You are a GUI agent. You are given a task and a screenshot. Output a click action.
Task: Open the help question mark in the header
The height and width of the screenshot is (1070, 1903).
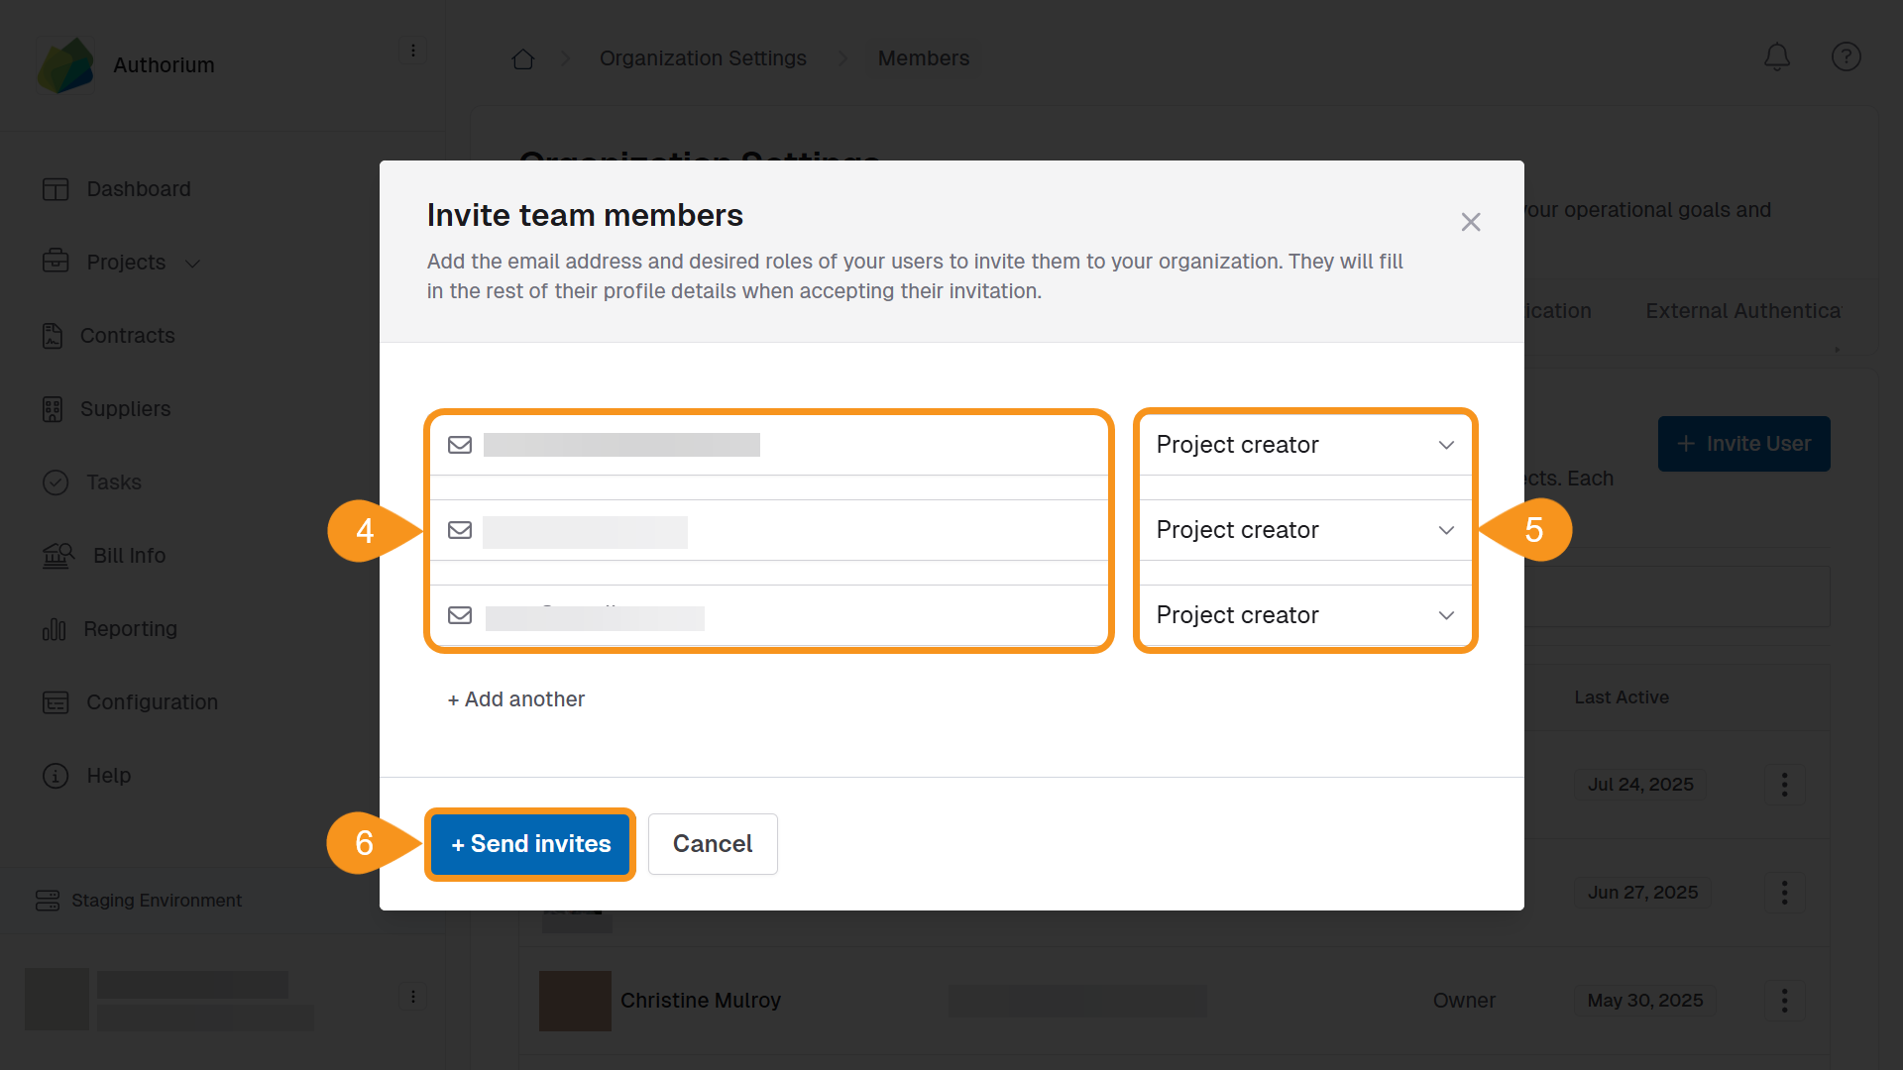[x=1846, y=56]
